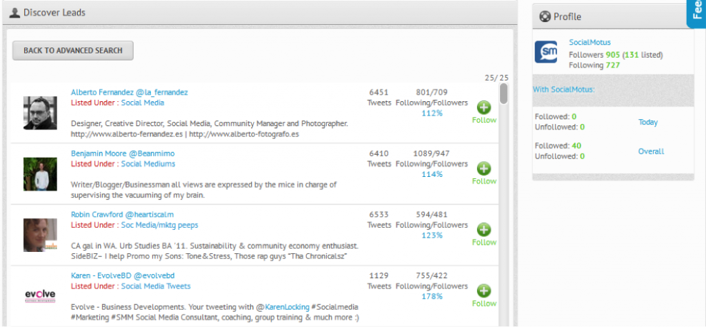Open the Social Media Tweets list link

[156, 286]
